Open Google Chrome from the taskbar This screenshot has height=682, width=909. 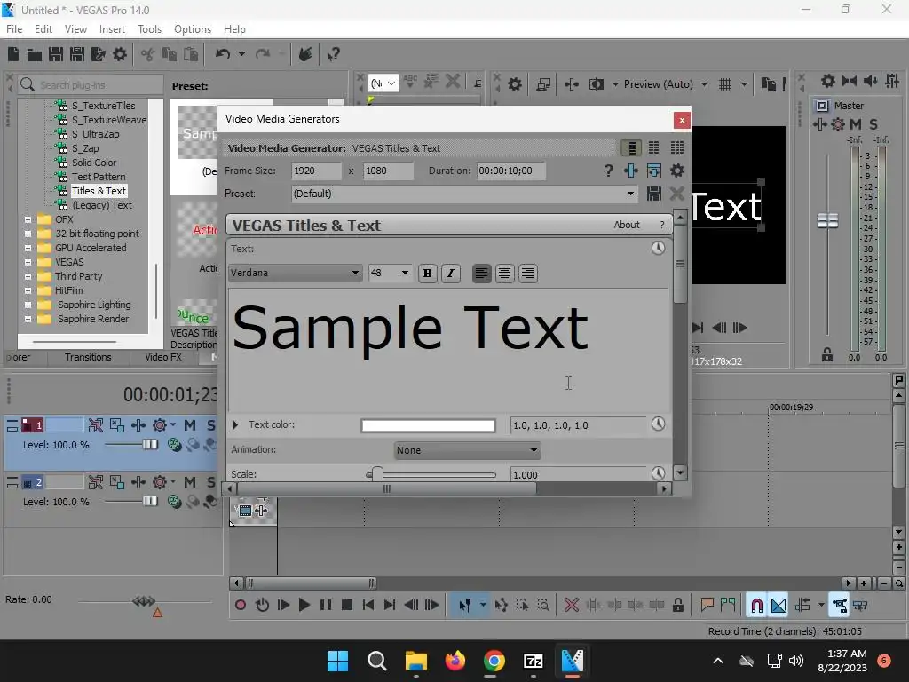coord(494,661)
